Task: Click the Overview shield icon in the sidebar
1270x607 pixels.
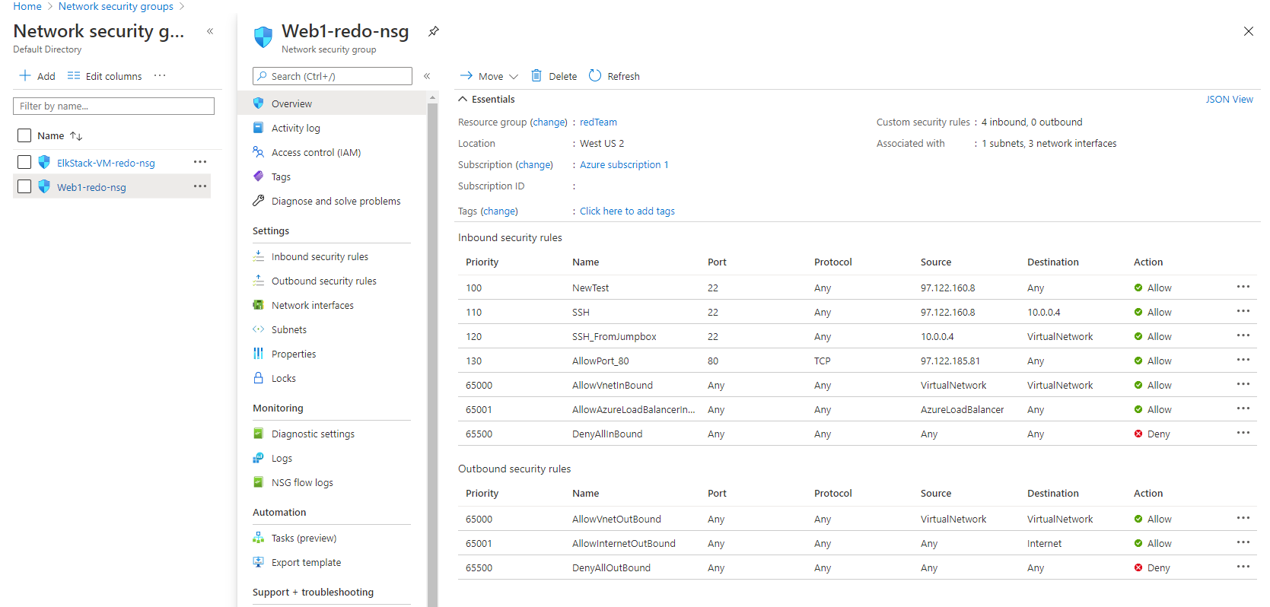Action: tap(259, 103)
